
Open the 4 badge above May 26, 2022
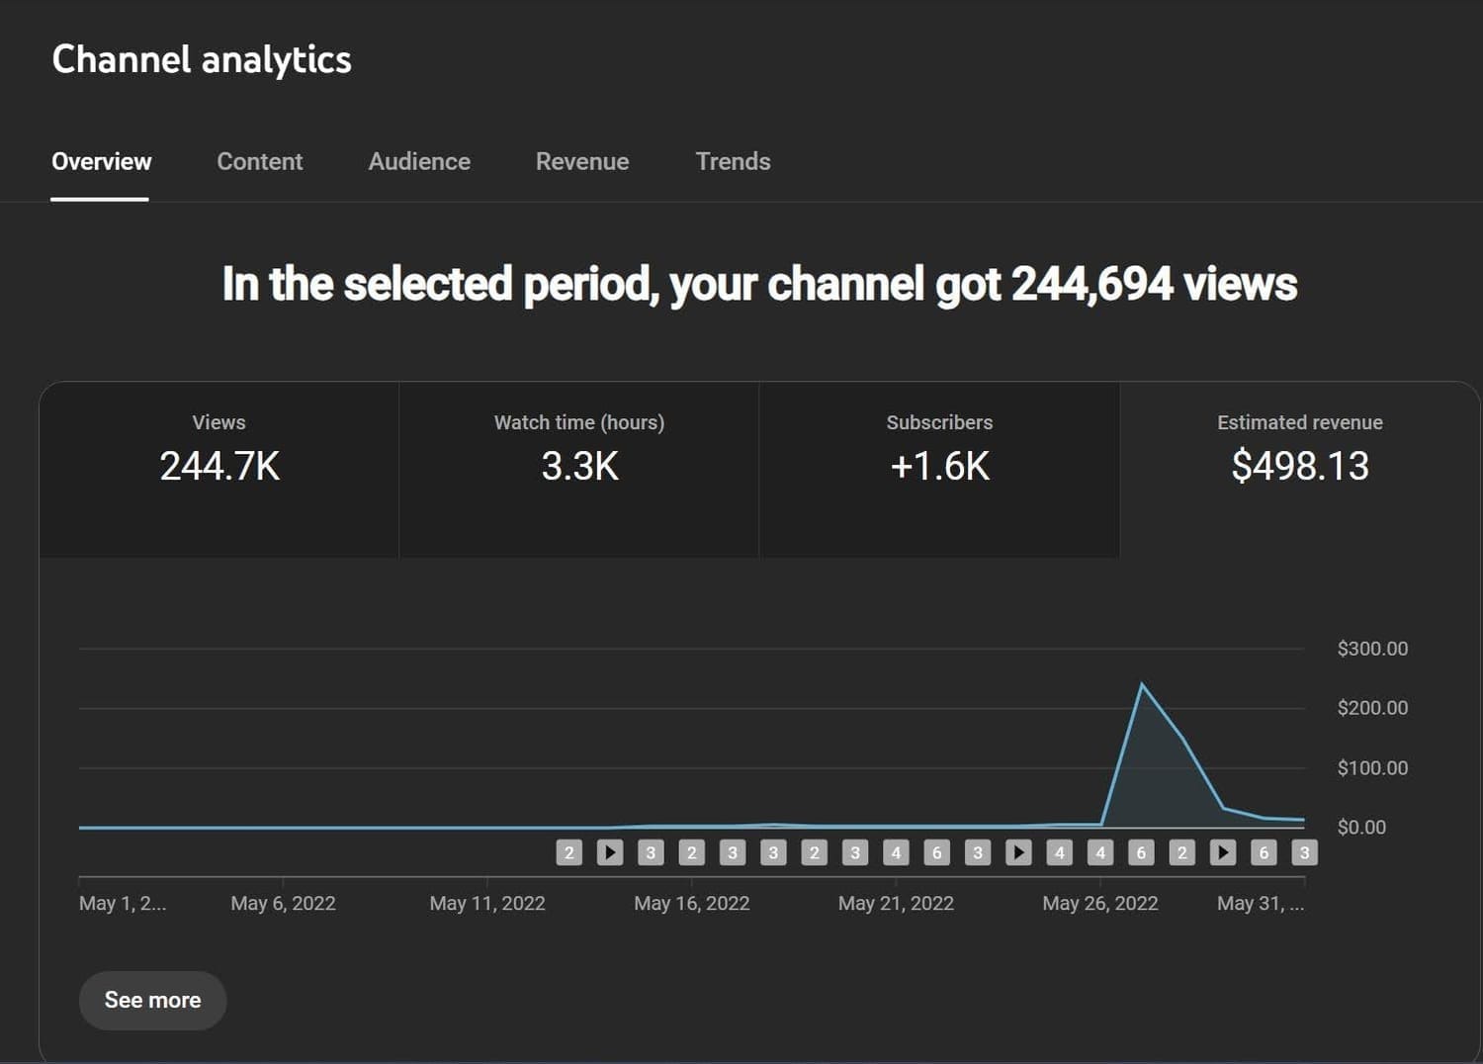pos(1100,852)
